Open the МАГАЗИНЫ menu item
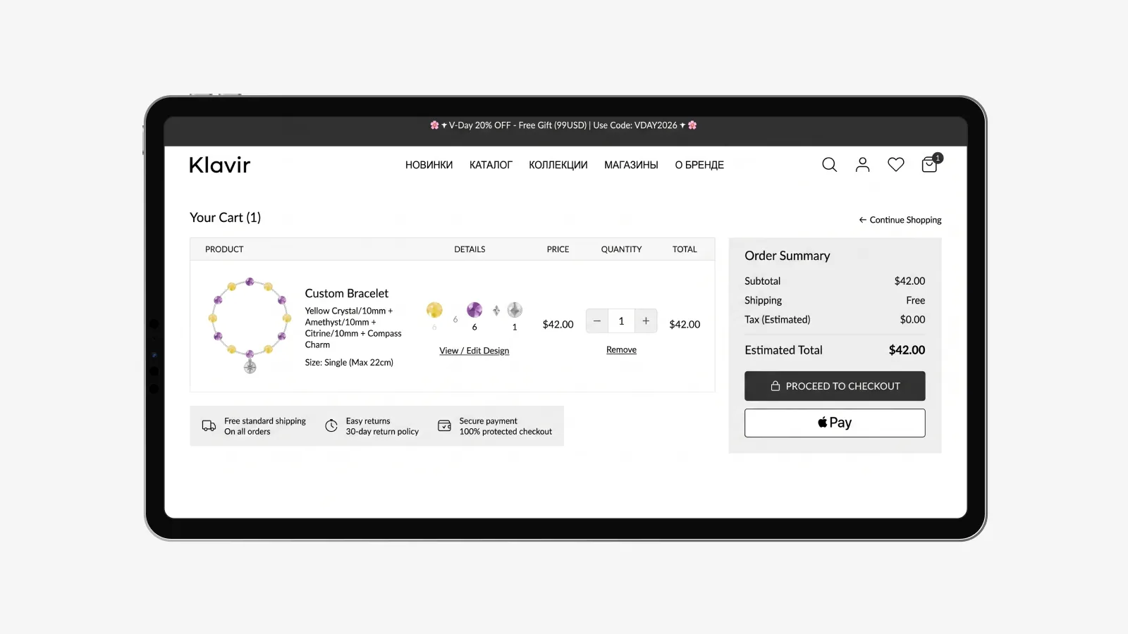Screen dimensions: 1128x634 (631, 165)
